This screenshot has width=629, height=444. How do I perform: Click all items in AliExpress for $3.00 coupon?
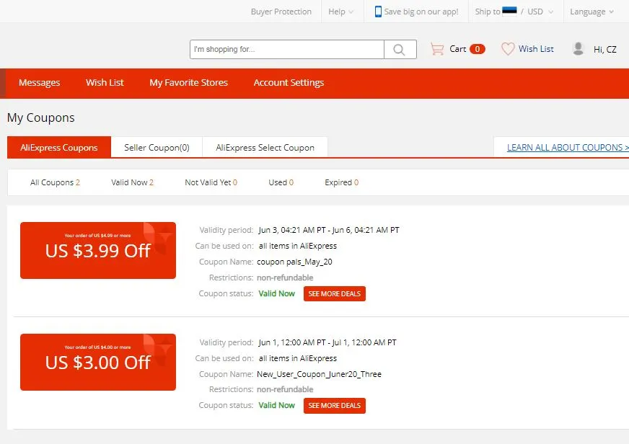tap(298, 359)
